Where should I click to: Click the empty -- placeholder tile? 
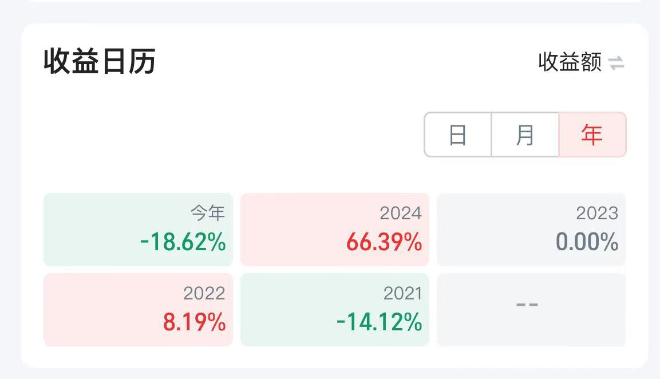[531, 310]
